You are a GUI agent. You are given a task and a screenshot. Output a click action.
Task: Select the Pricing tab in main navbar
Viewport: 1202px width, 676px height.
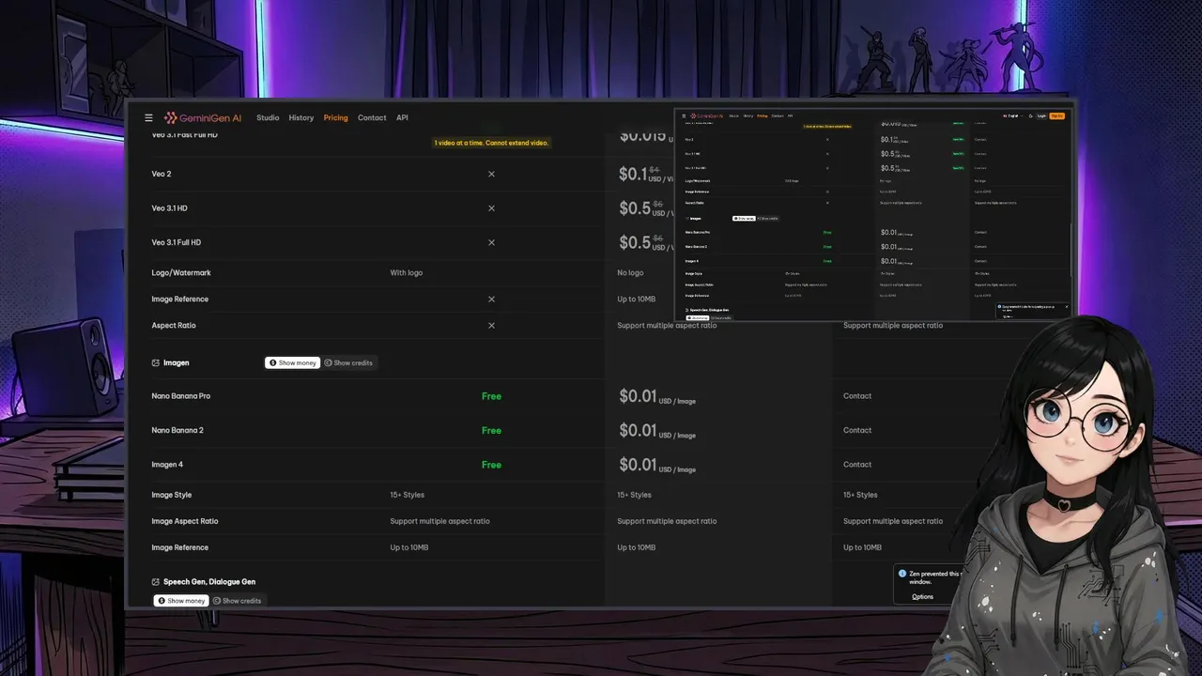click(x=335, y=117)
